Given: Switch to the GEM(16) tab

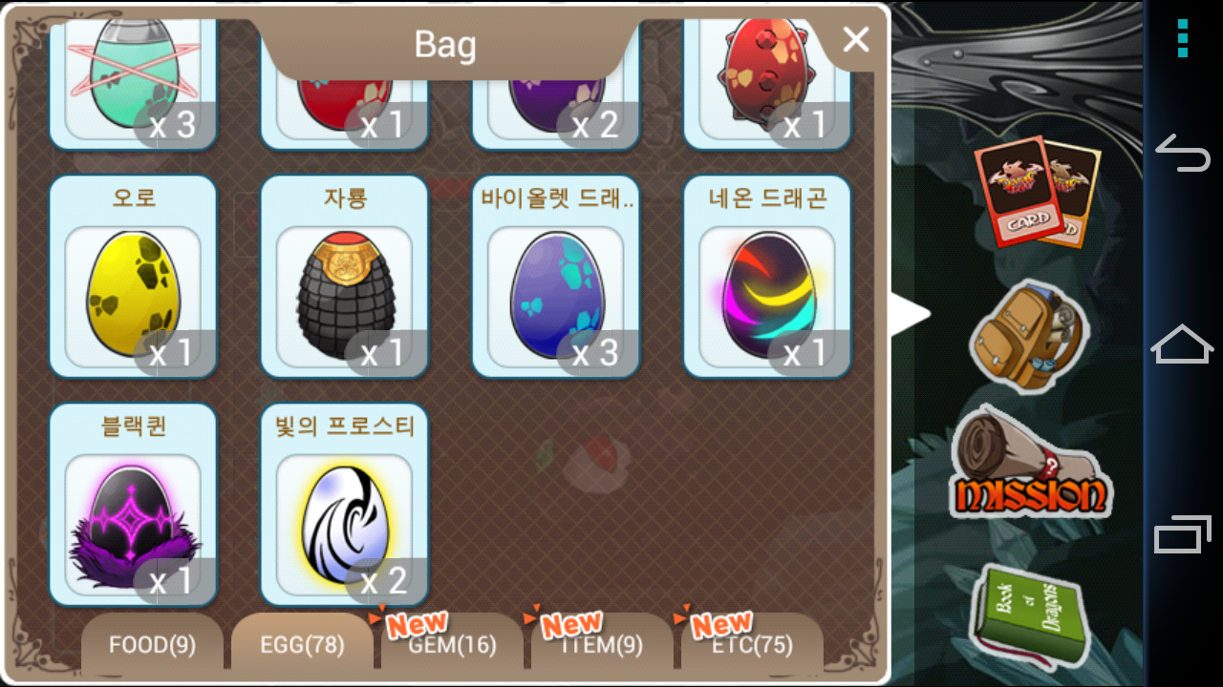Looking at the screenshot, I should (x=452, y=645).
